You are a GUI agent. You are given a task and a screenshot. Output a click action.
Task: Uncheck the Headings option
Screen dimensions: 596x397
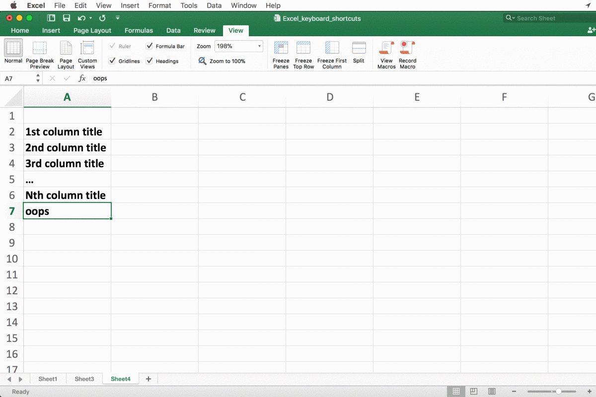click(149, 61)
